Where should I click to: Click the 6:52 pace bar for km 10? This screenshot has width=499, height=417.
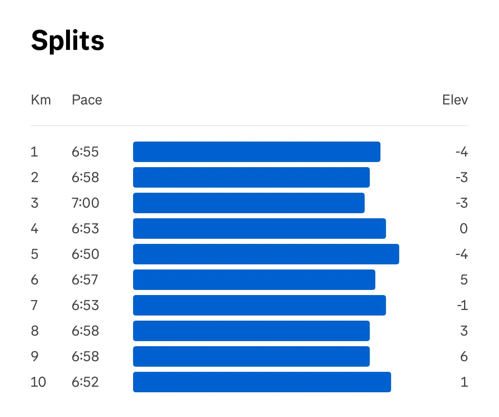(x=262, y=382)
